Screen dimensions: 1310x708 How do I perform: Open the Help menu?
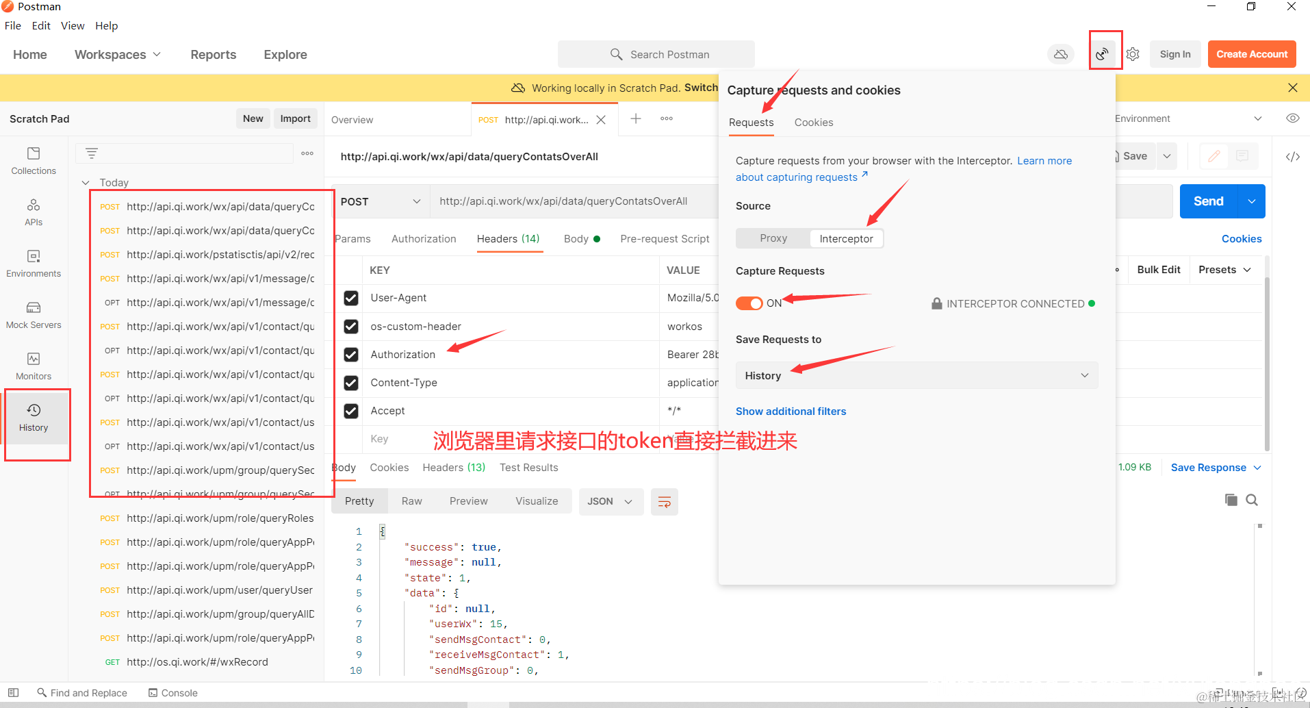point(107,26)
